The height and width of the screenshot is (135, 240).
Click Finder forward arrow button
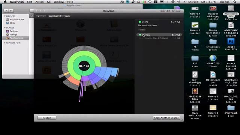click(11, 11)
